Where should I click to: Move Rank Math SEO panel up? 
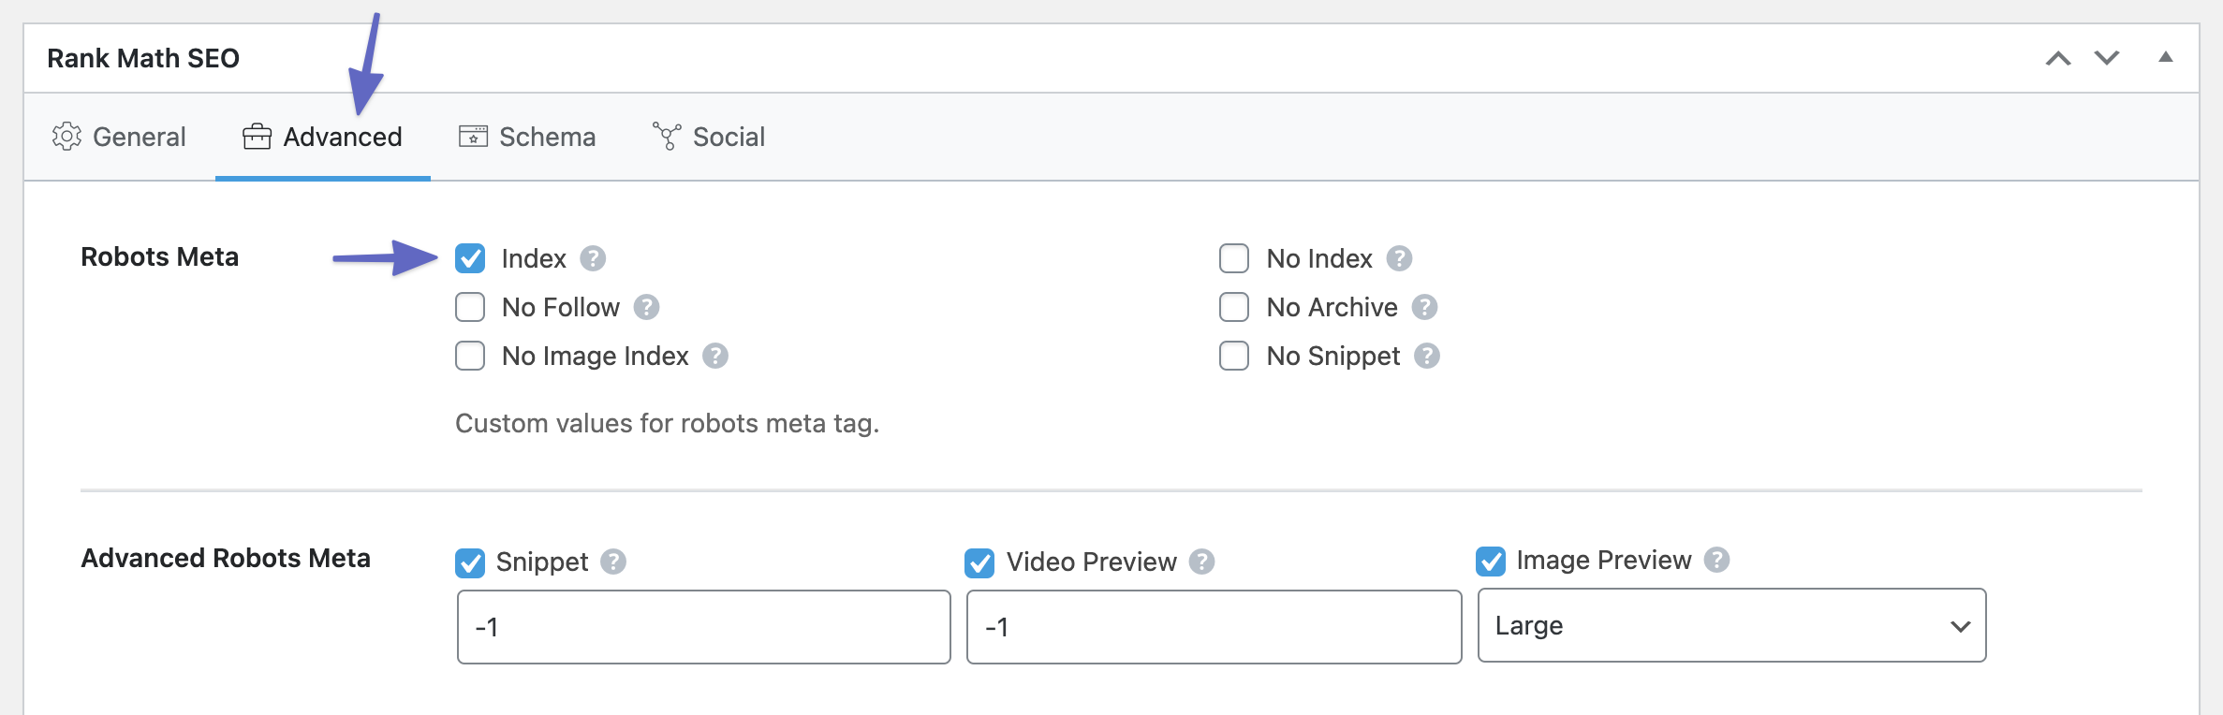pyautogui.click(x=2058, y=58)
